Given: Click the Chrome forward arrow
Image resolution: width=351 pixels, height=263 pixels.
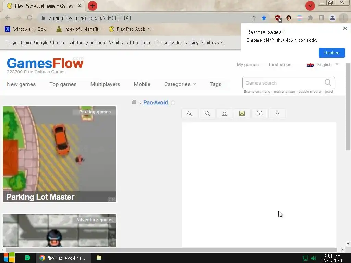Looking at the screenshot, I should point(19,18).
